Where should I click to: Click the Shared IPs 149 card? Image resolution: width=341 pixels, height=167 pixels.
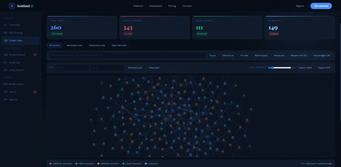pos(300,27)
